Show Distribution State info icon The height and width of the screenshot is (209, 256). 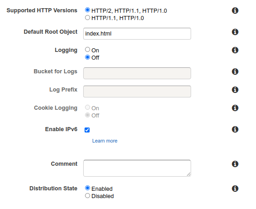[x=235, y=189]
